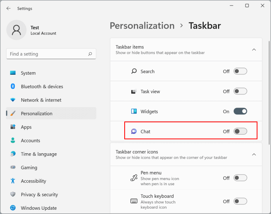Click the Time & language globe icon
The image size is (271, 214).
(x=13, y=154)
